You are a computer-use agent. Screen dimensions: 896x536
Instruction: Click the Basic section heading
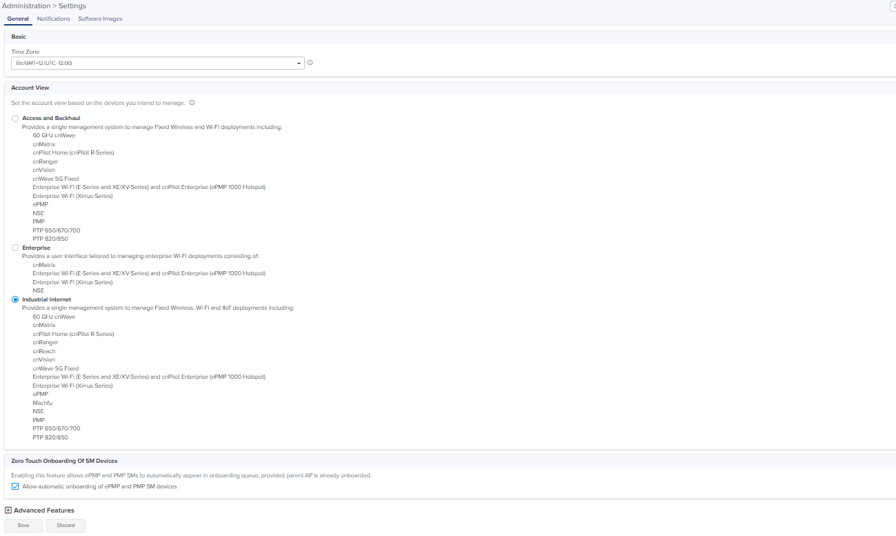[19, 37]
